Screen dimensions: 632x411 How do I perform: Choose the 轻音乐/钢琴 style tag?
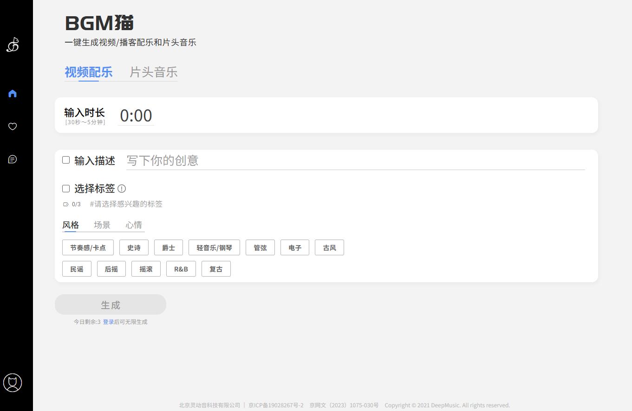click(214, 247)
